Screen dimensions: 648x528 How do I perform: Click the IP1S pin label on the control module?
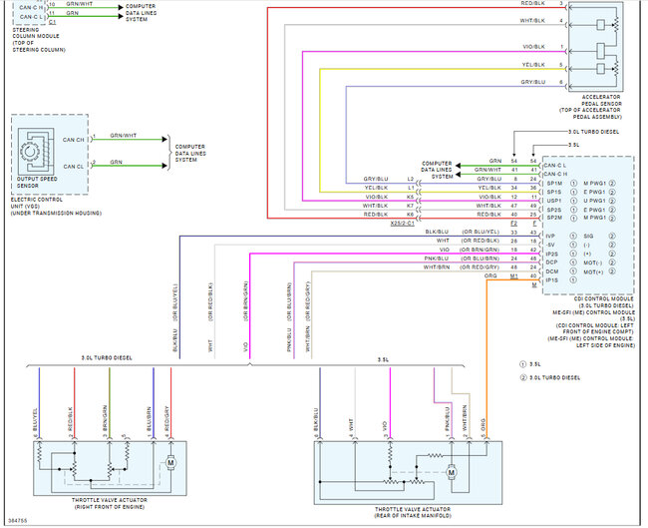tap(552, 280)
